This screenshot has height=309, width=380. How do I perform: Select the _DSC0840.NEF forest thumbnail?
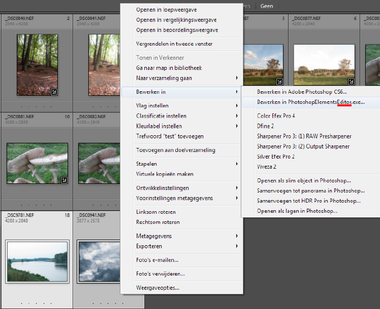(37, 65)
